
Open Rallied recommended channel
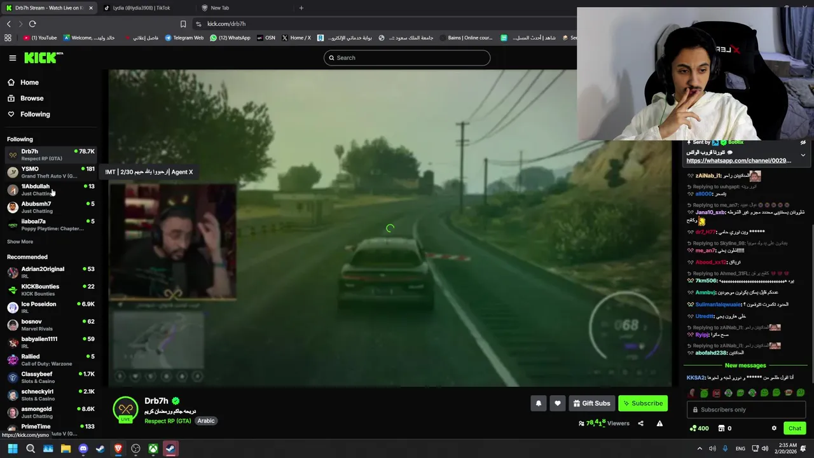51,360
